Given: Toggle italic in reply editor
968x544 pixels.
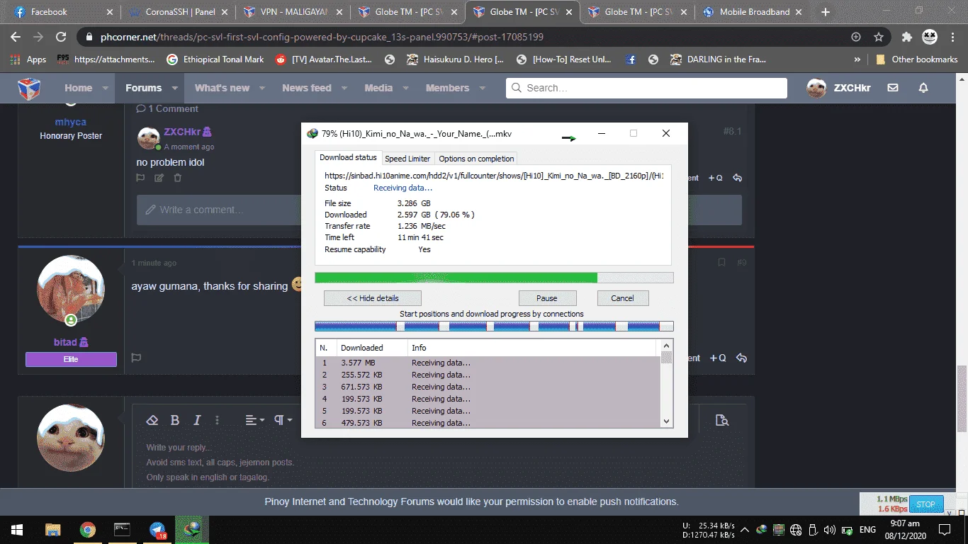Looking at the screenshot, I should (198, 420).
